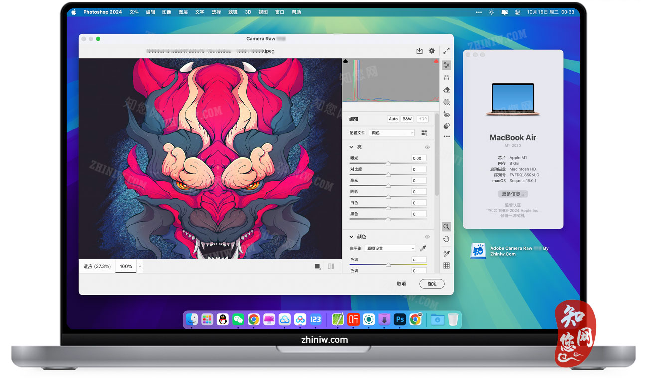
Task: Open the Apple menu
Action: [74, 12]
